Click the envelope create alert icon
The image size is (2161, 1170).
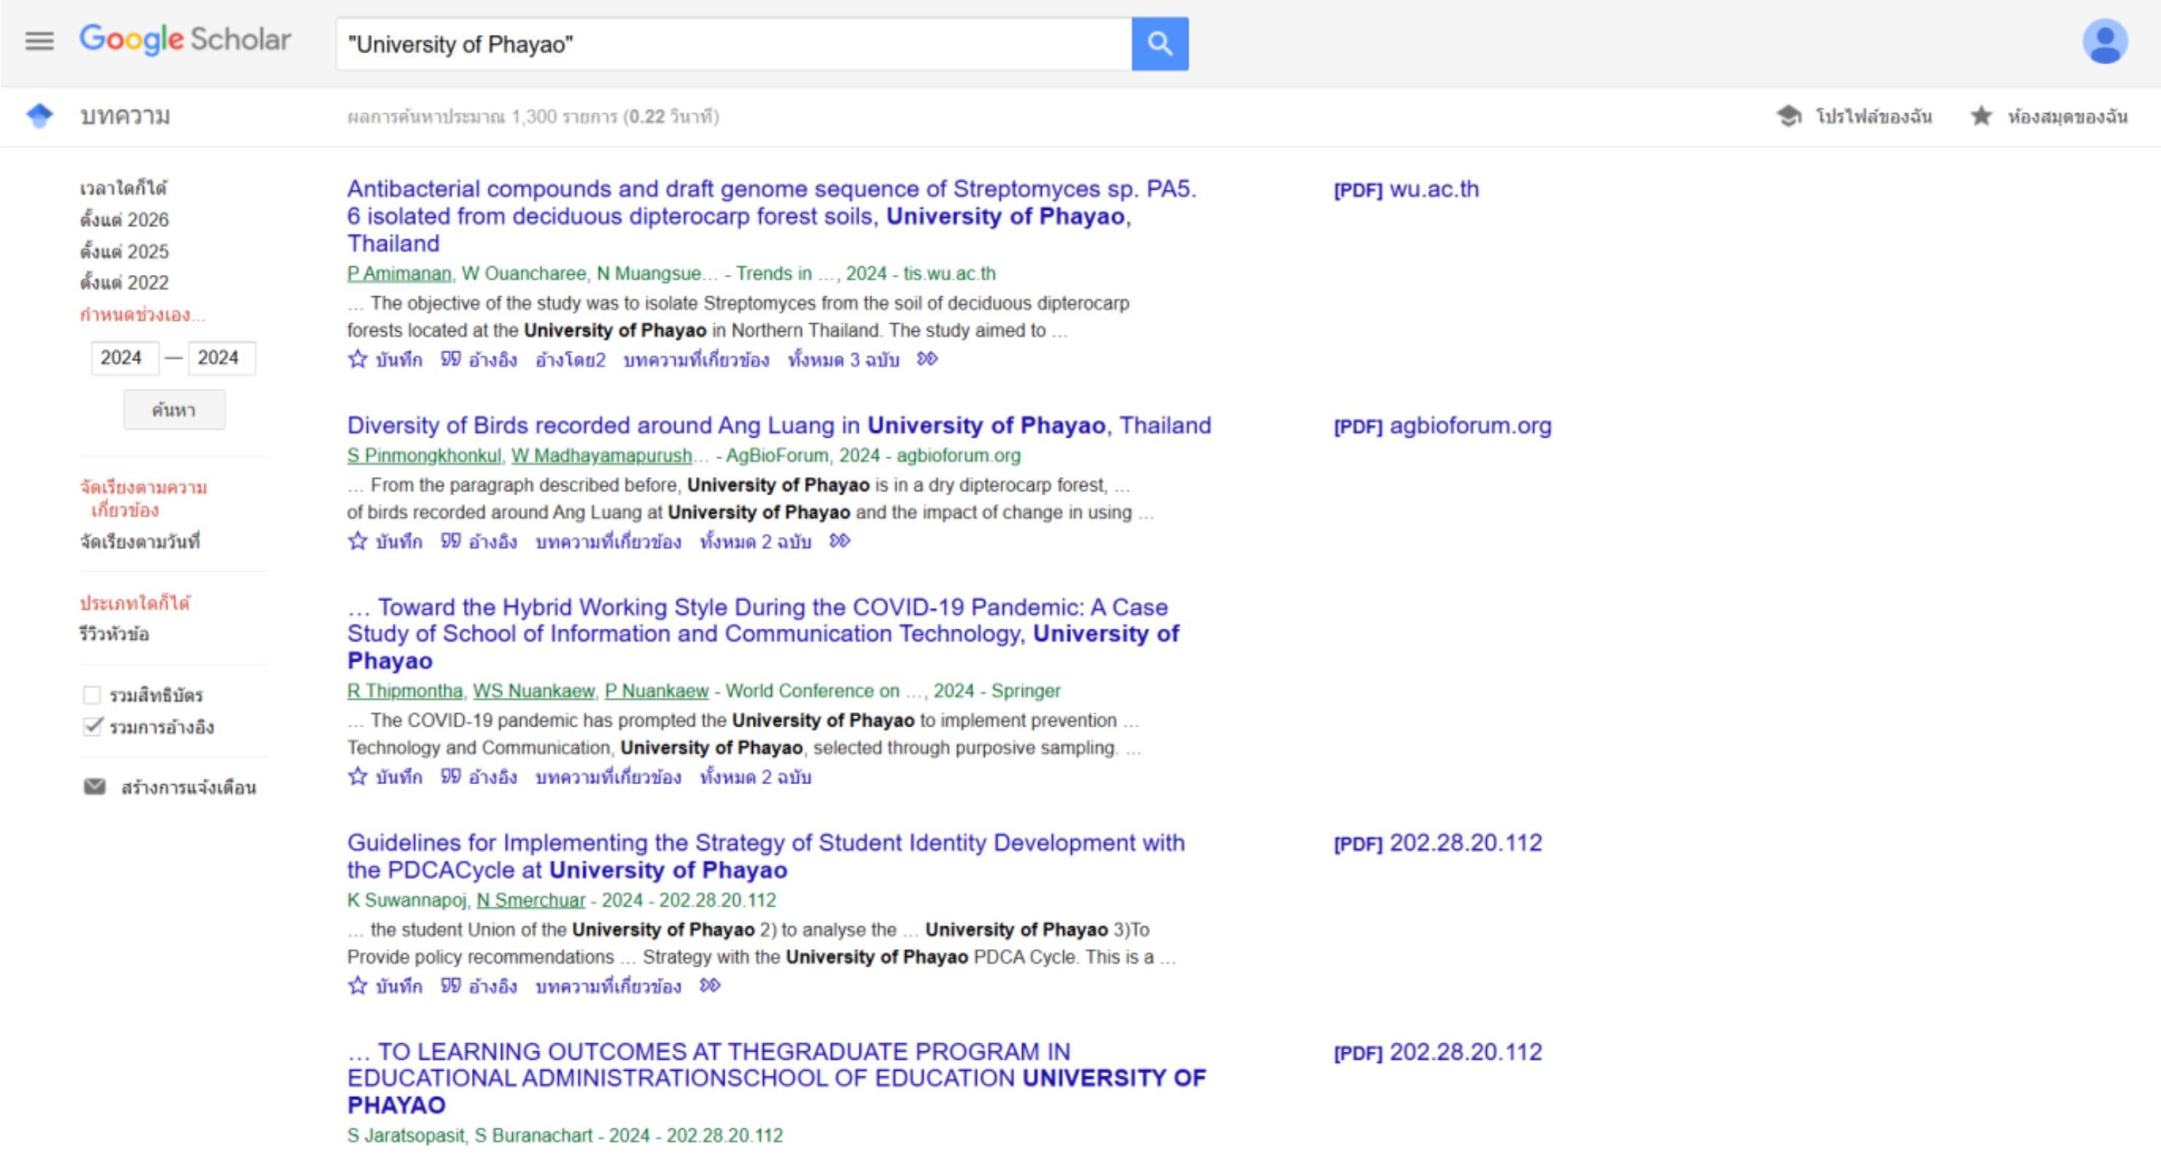coord(95,788)
